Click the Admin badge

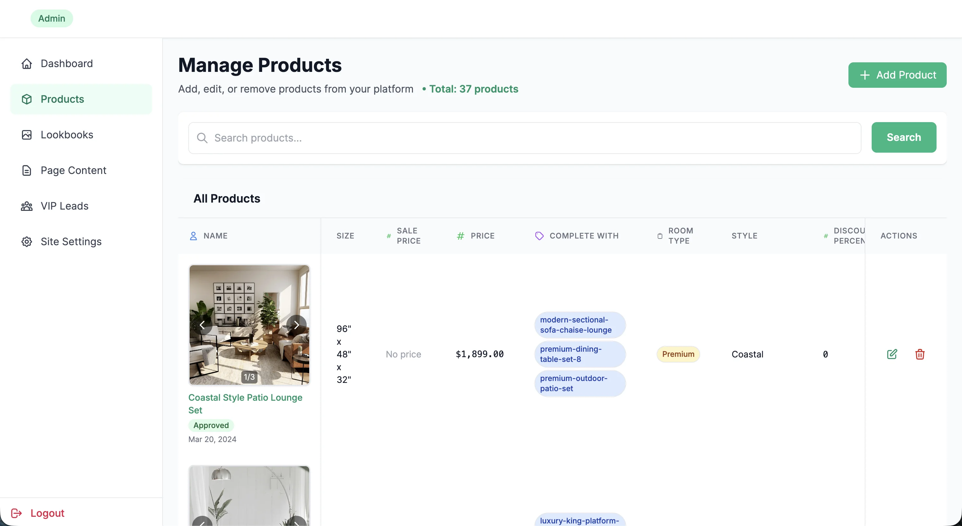tap(52, 18)
